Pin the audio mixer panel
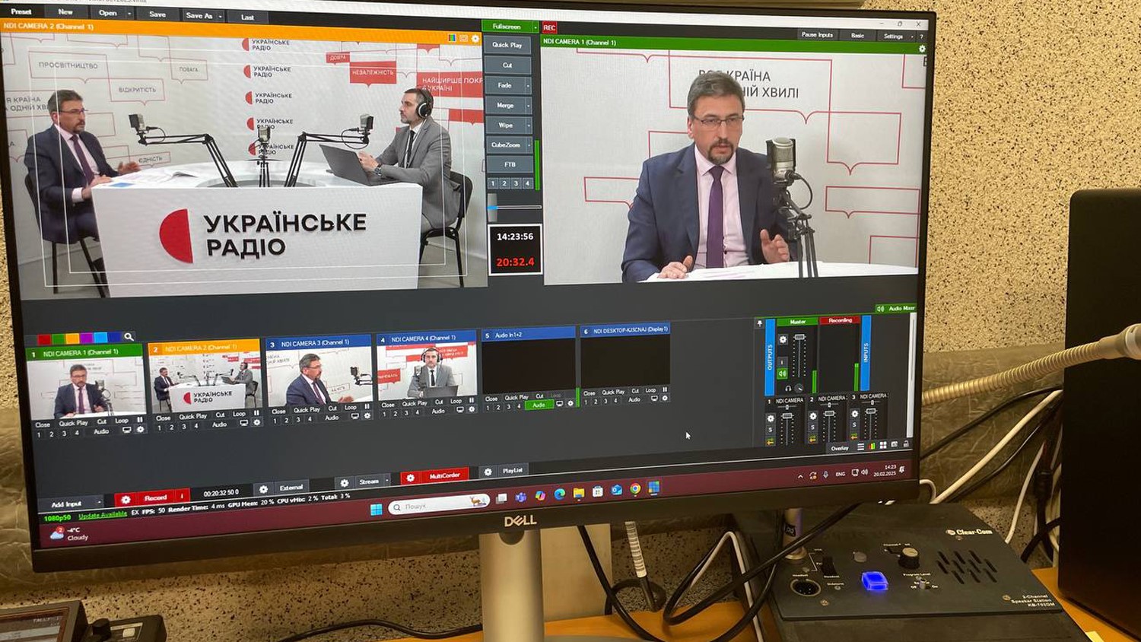This screenshot has width=1141, height=642. (759, 323)
